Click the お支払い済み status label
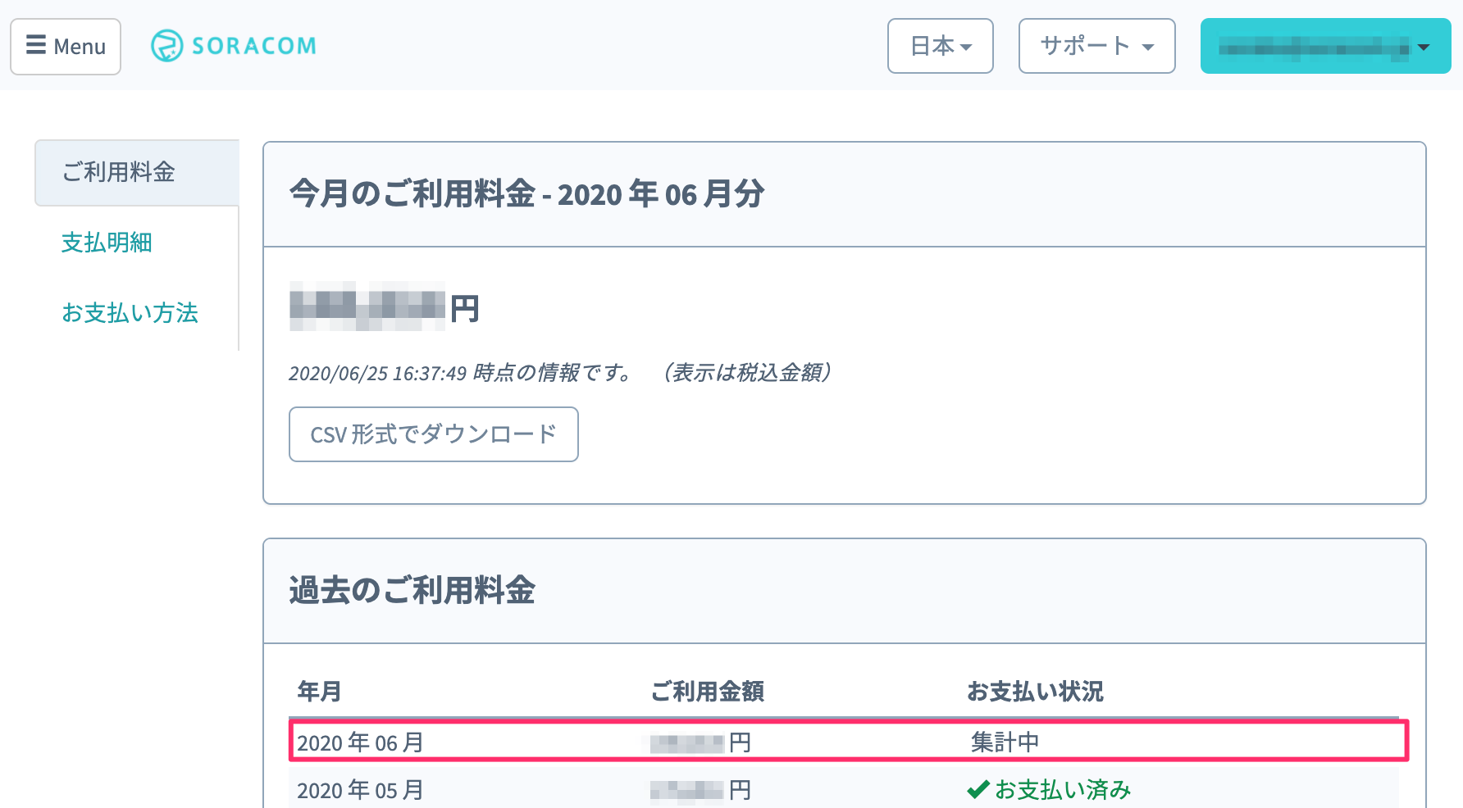 1063,790
